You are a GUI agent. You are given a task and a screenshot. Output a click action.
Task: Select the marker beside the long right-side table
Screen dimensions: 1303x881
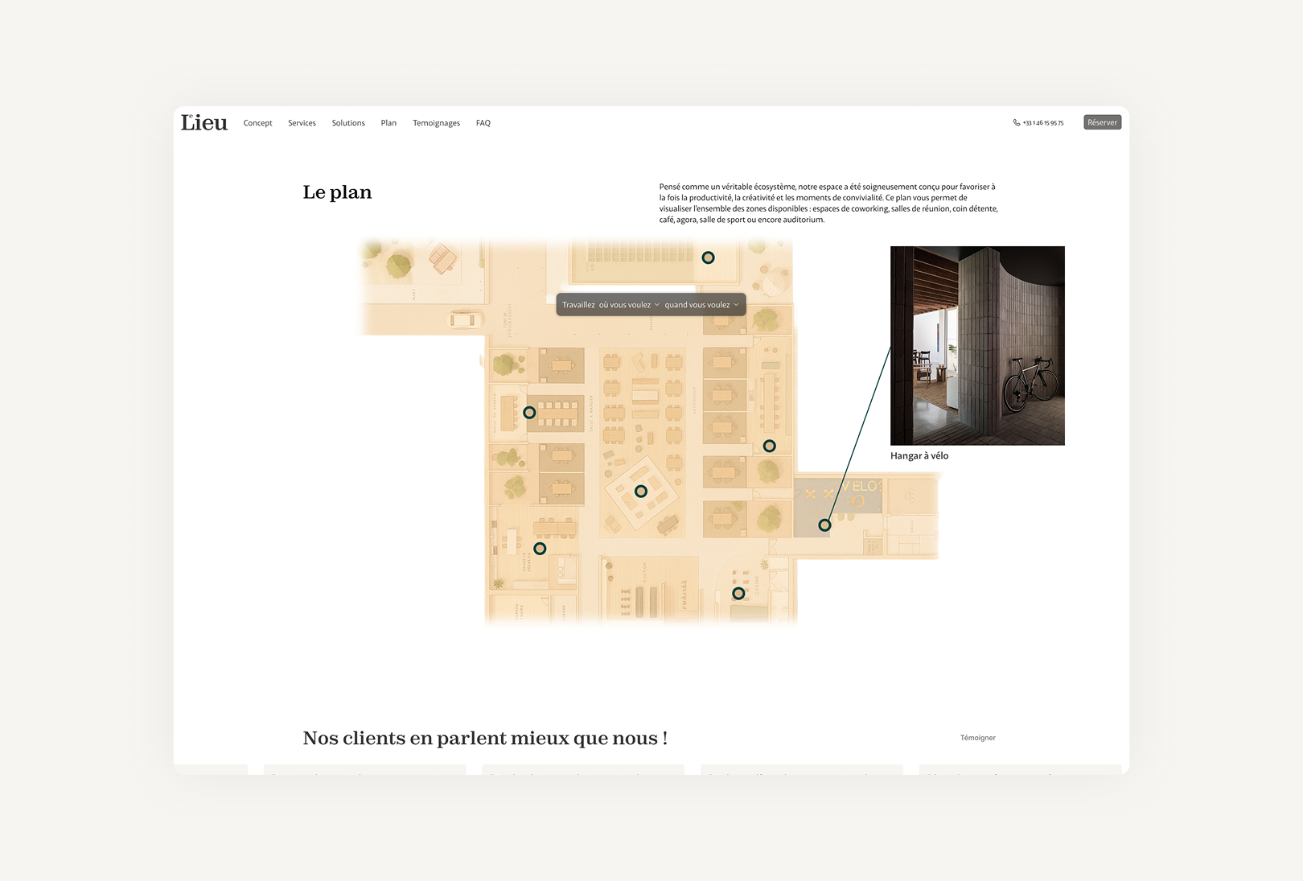pos(770,447)
